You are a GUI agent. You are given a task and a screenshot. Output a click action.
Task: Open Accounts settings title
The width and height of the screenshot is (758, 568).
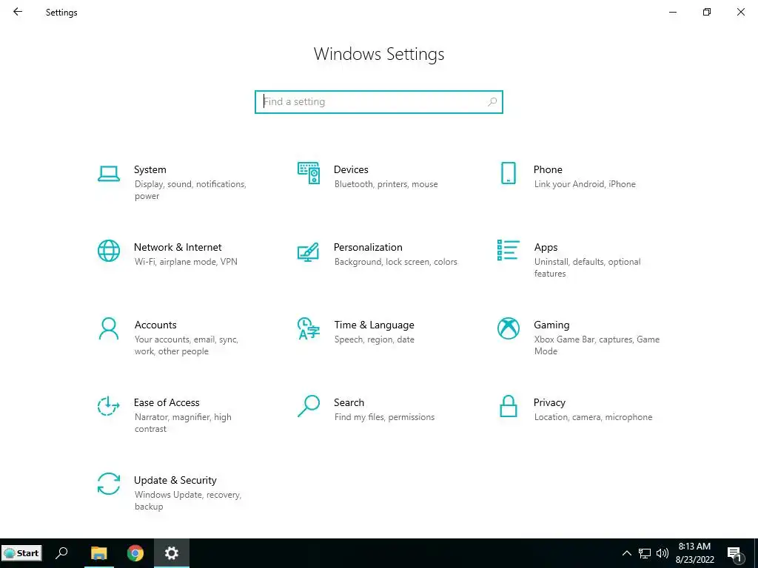(x=155, y=325)
